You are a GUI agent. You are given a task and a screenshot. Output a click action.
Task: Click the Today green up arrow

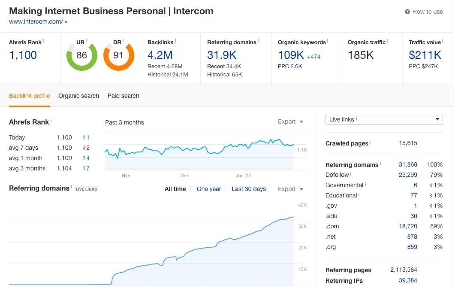click(x=84, y=137)
